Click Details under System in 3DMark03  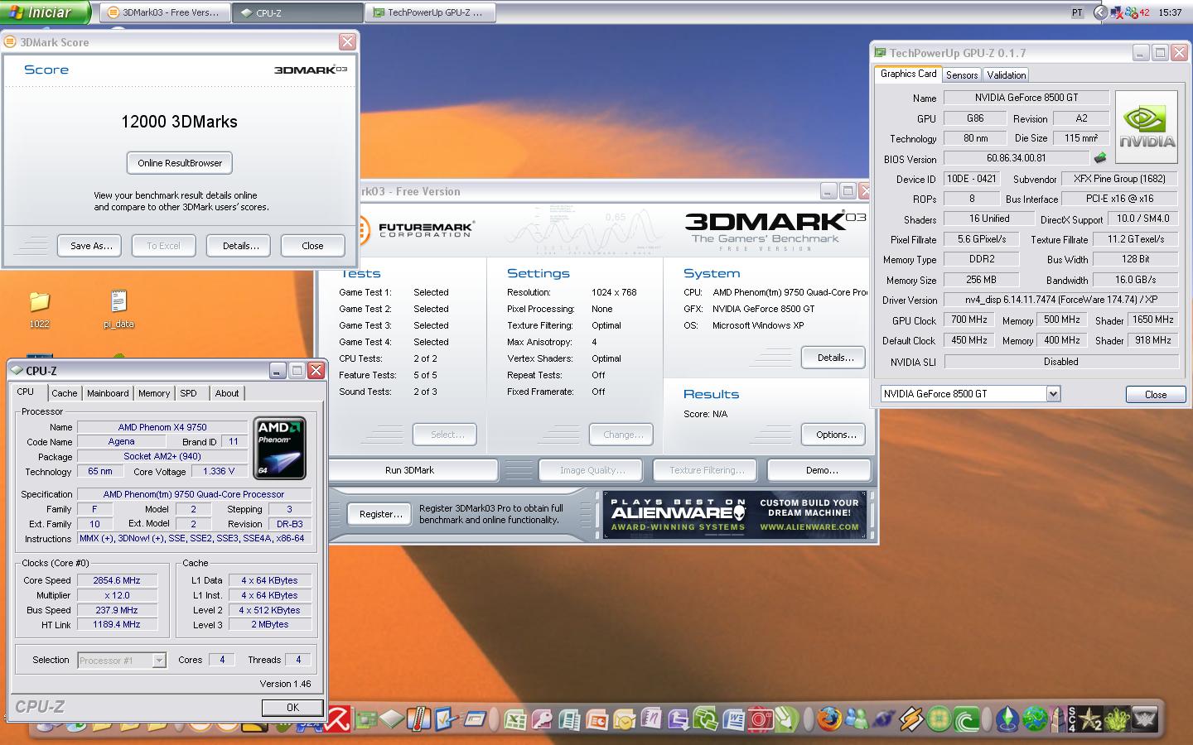(x=834, y=358)
